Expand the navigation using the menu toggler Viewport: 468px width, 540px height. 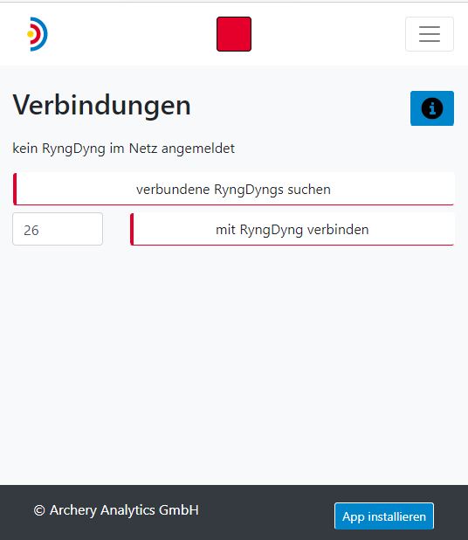click(x=430, y=34)
